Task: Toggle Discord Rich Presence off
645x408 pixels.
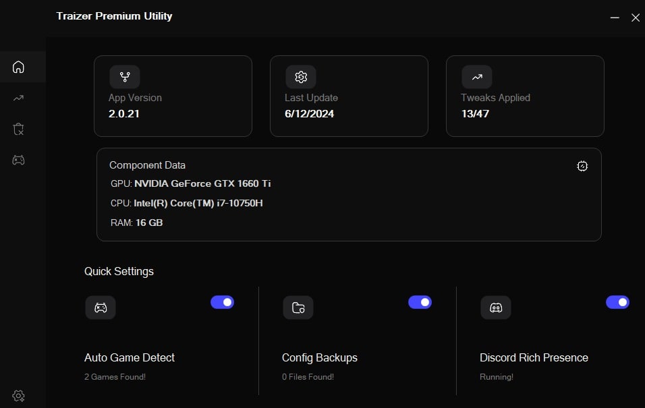Action: [x=617, y=302]
